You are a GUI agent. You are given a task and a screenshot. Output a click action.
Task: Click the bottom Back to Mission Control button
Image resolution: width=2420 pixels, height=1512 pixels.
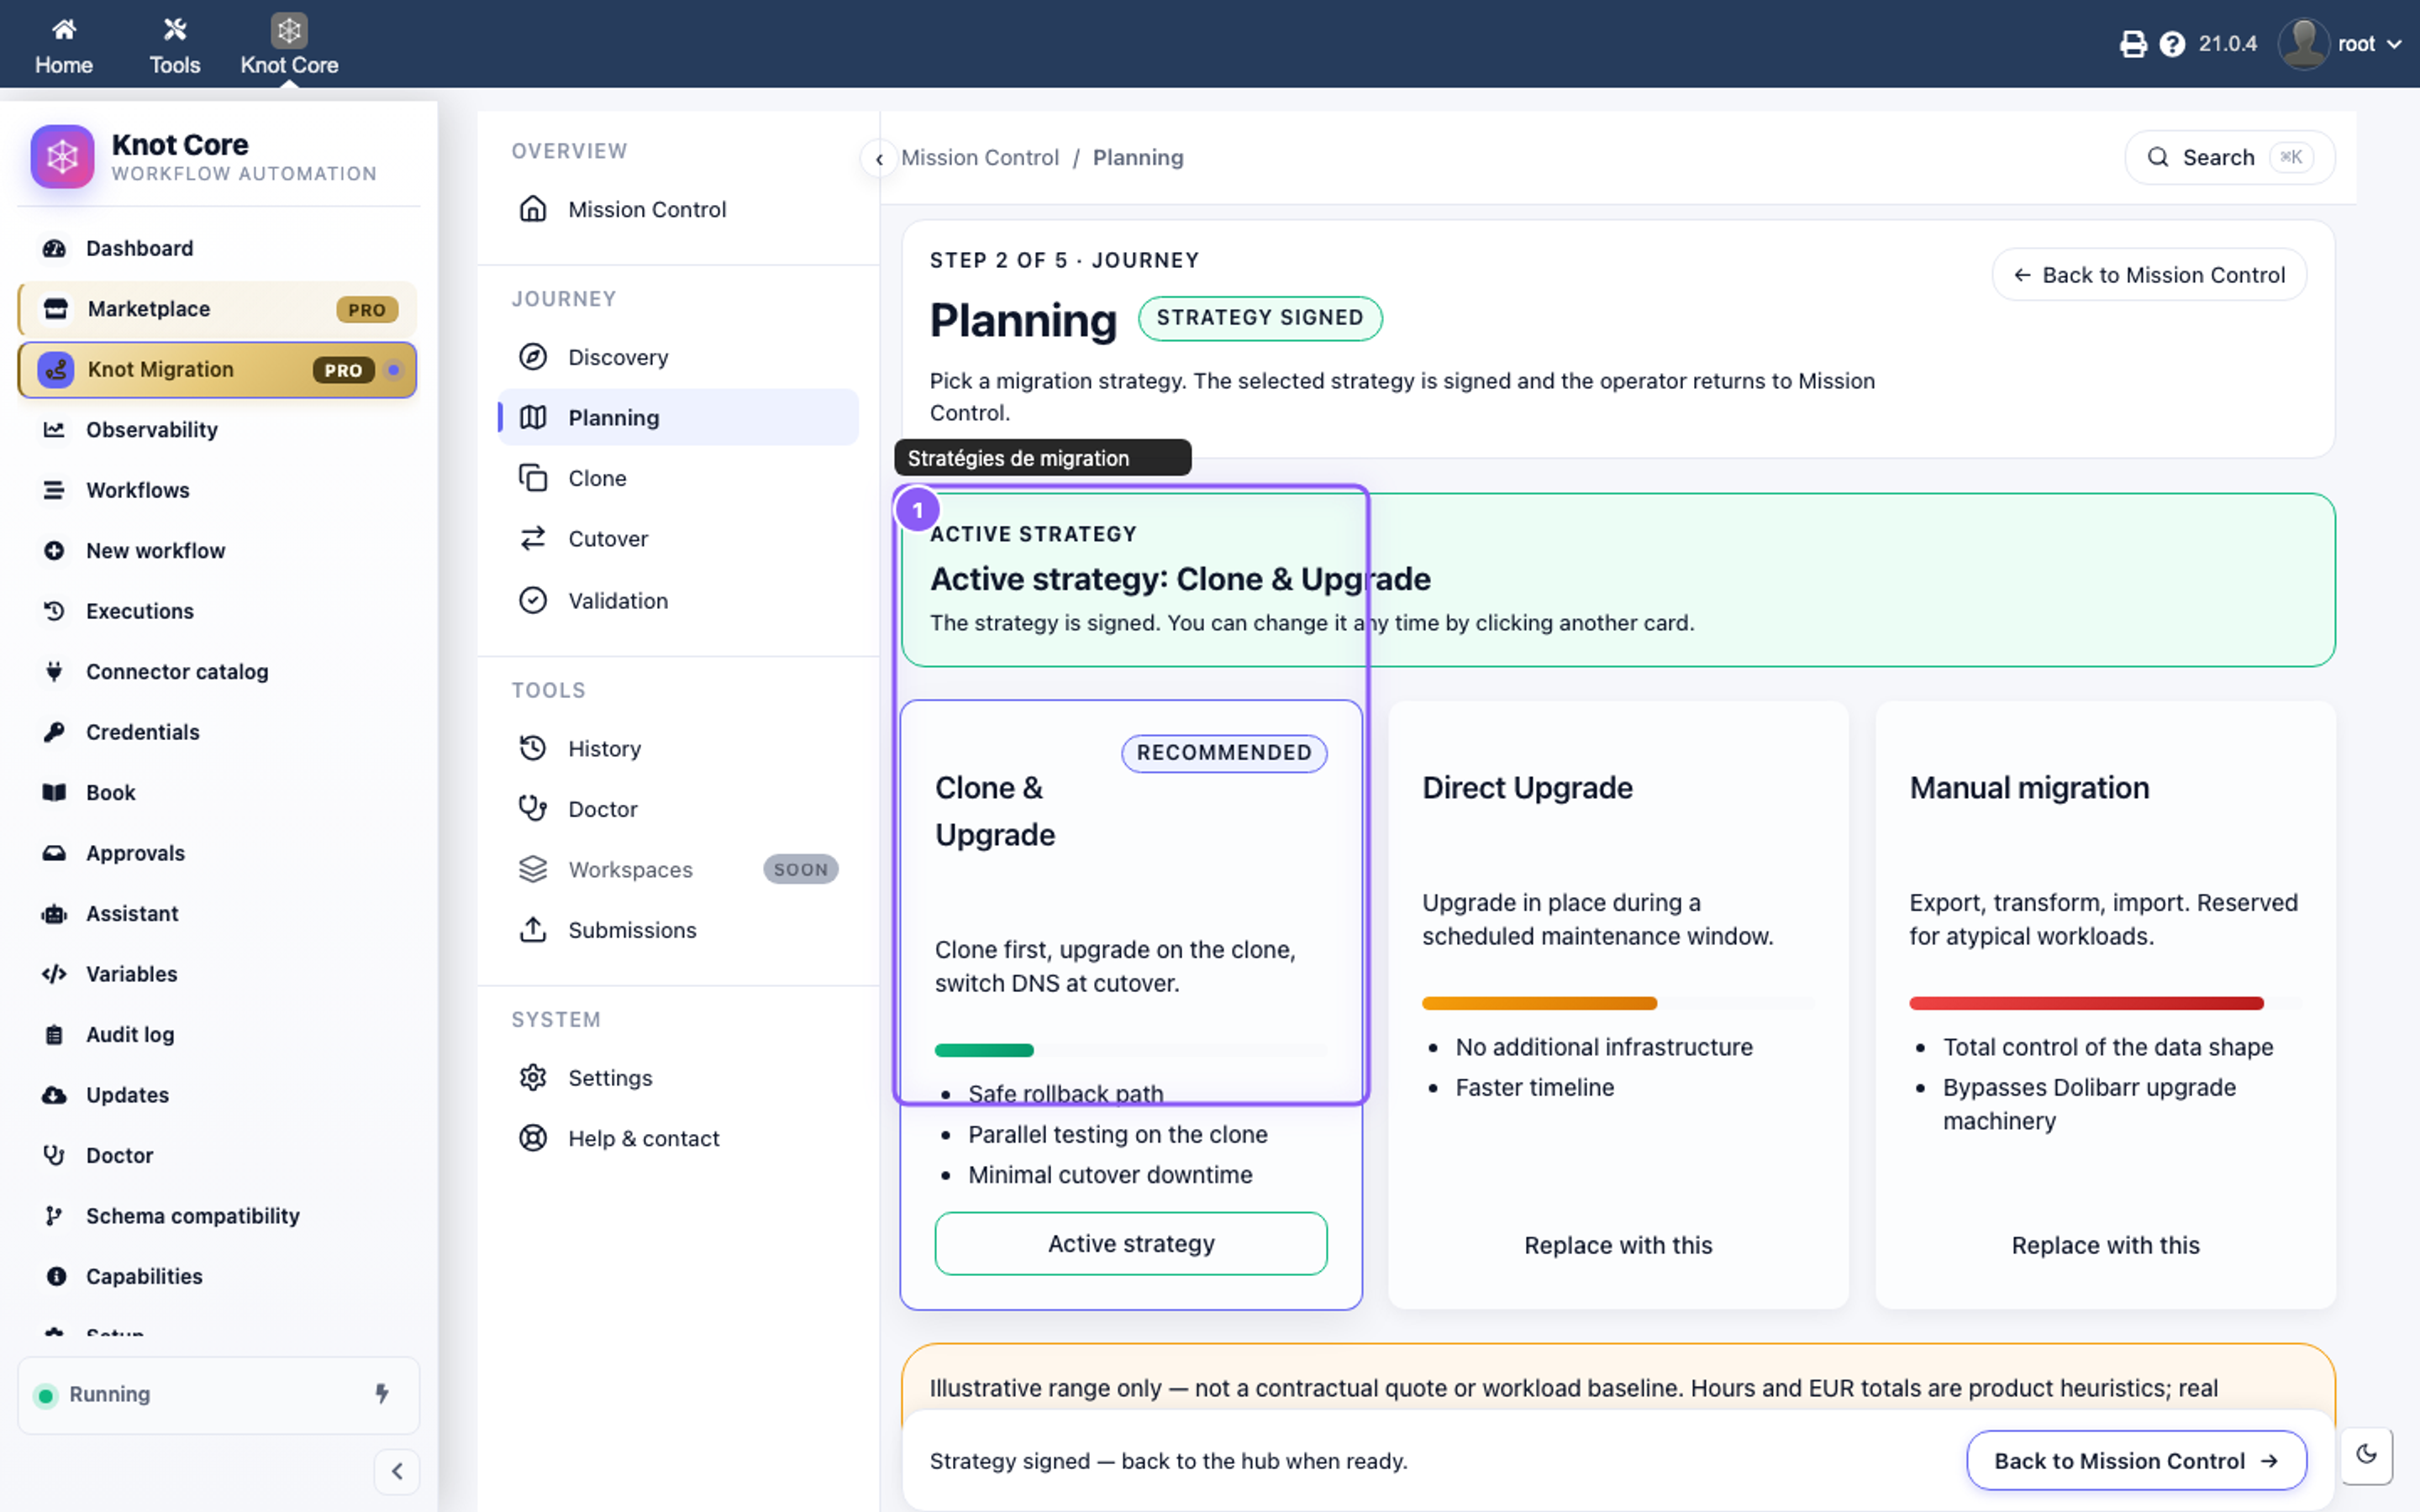(x=2136, y=1461)
